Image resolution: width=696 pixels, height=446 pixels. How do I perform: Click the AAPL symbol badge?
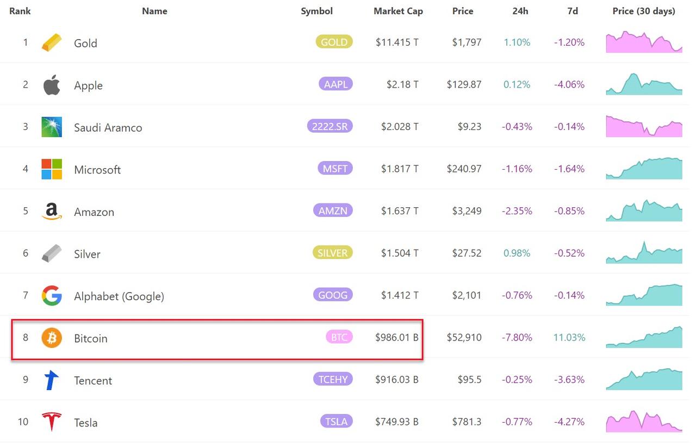[x=335, y=84]
